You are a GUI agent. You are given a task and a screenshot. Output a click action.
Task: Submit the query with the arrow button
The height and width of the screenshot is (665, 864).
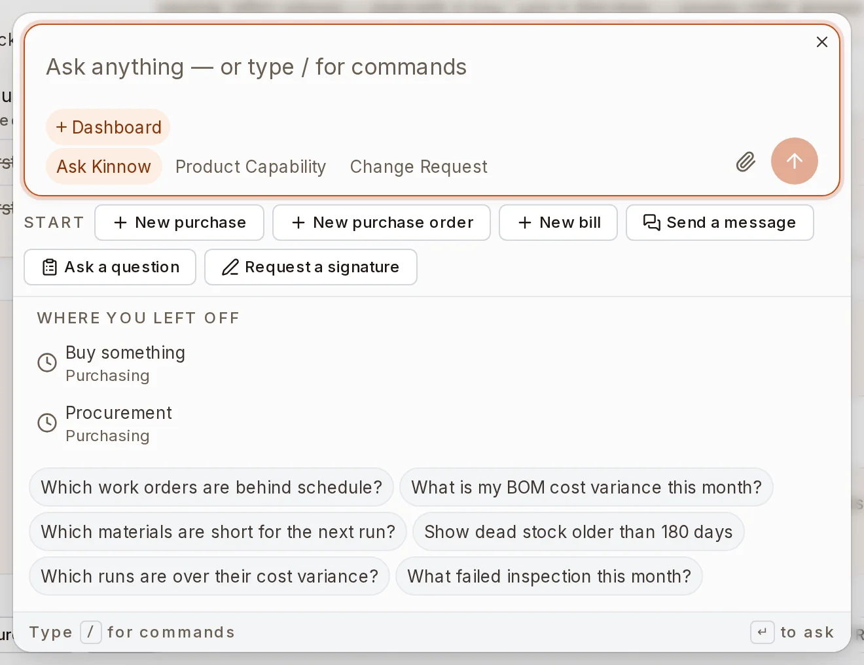(x=794, y=161)
